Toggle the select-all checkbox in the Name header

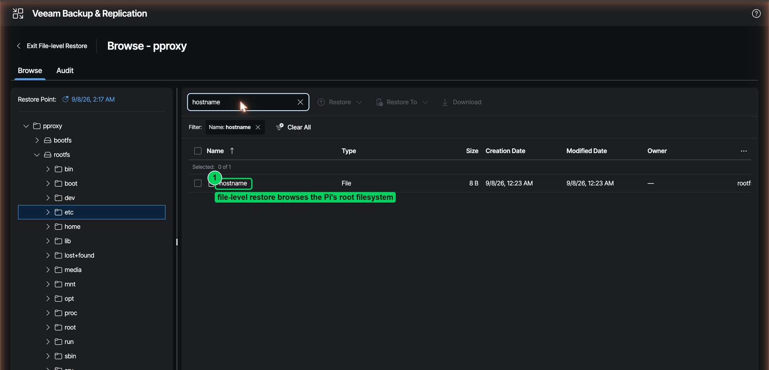[x=198, y=151]
